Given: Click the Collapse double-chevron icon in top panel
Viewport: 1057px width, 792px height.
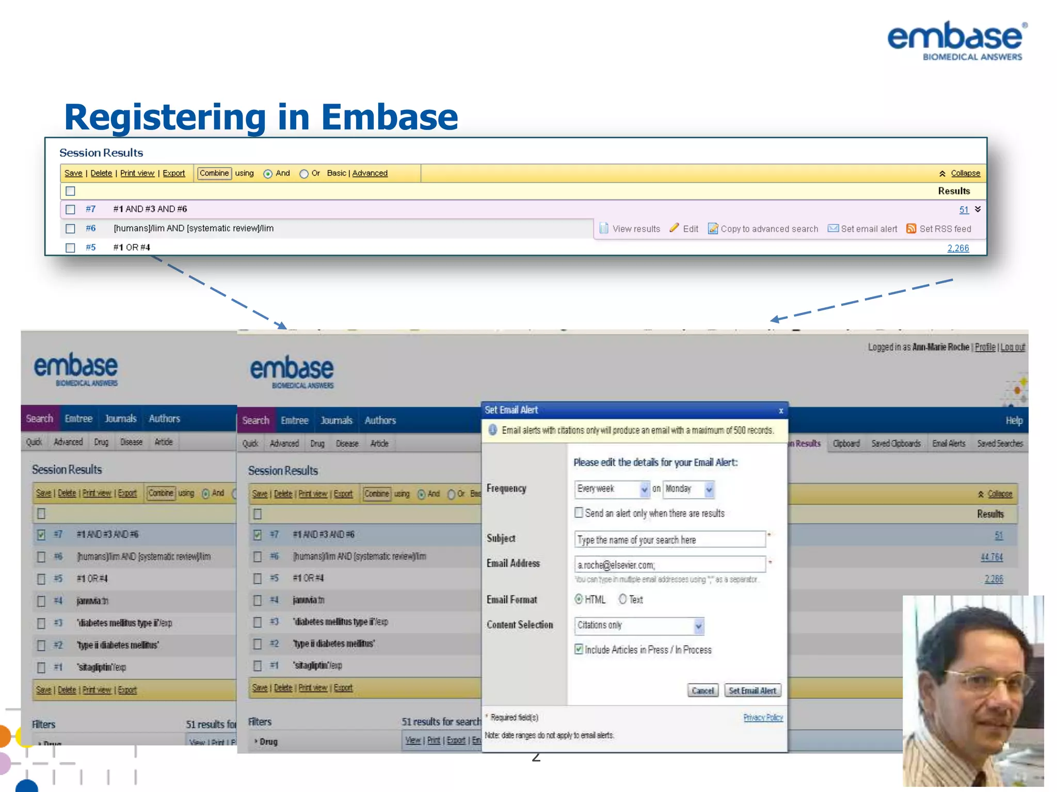Looking at the screenshot, I should tap(942, 174).
